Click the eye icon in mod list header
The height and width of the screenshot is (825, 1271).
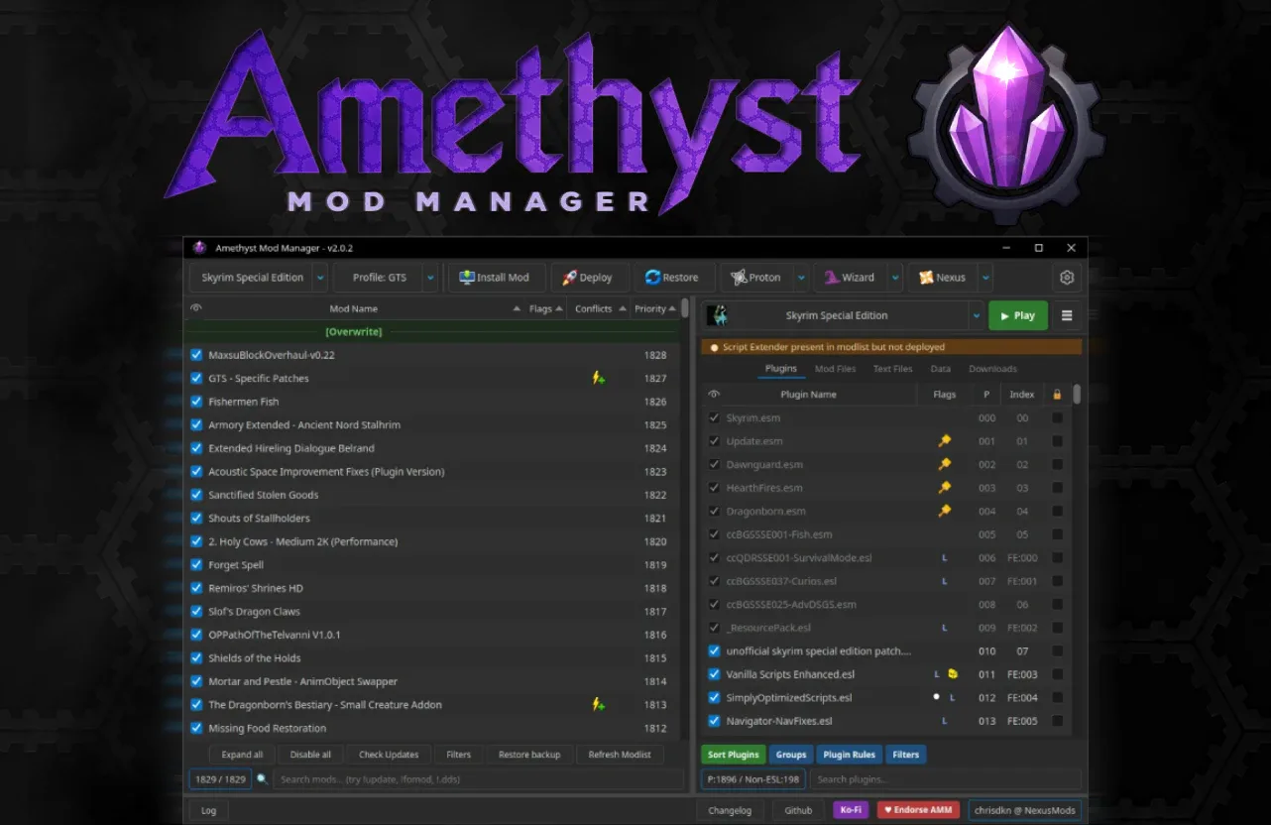pyautogui.click(x=196, y=308)
